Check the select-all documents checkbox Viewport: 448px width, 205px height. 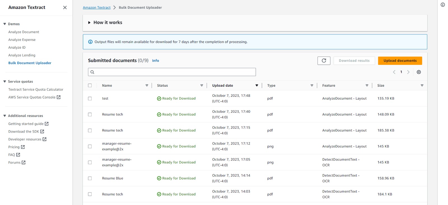pos(90,86)
